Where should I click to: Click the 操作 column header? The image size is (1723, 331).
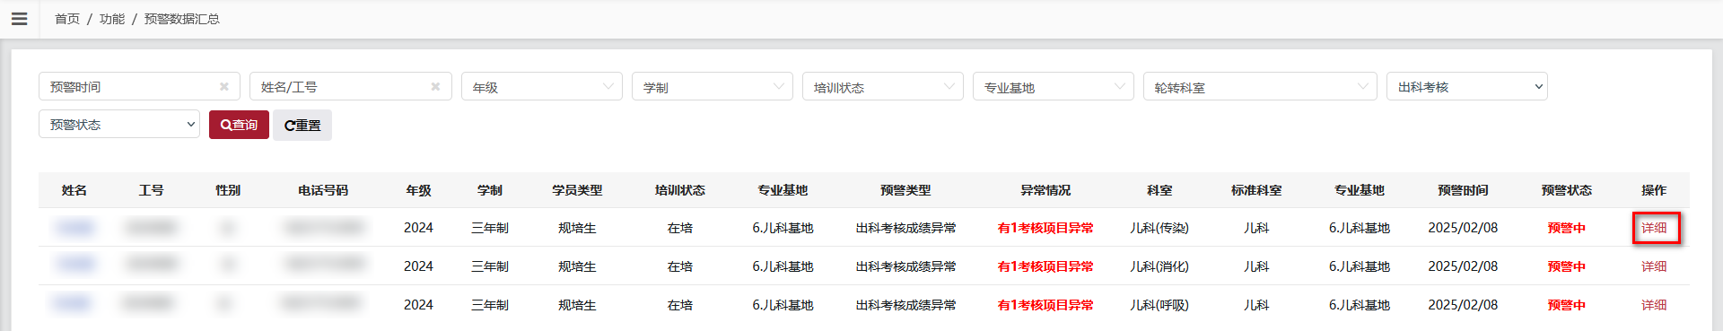tap(1654, 190)
